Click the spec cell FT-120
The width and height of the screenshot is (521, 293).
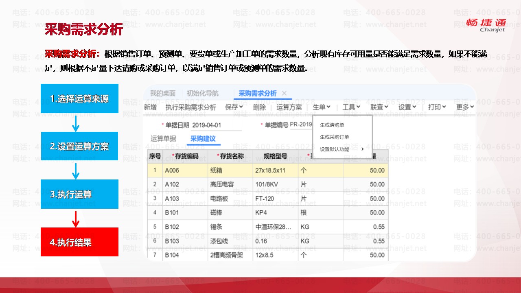click(275, 199)
